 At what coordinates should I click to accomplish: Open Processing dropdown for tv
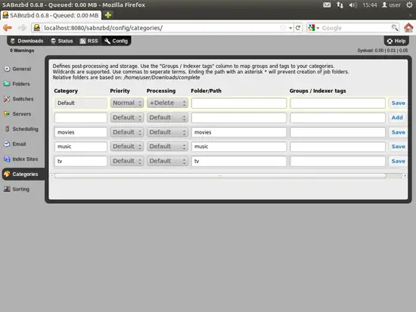(167, 161)
